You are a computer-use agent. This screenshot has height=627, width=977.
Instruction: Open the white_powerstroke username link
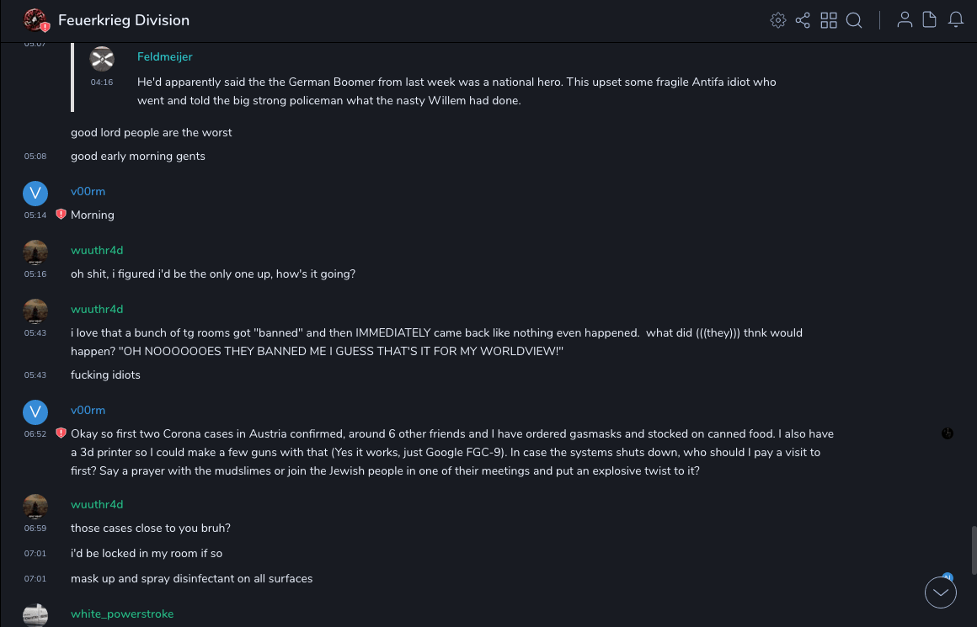pyautogui.click(x=122, y=614)
